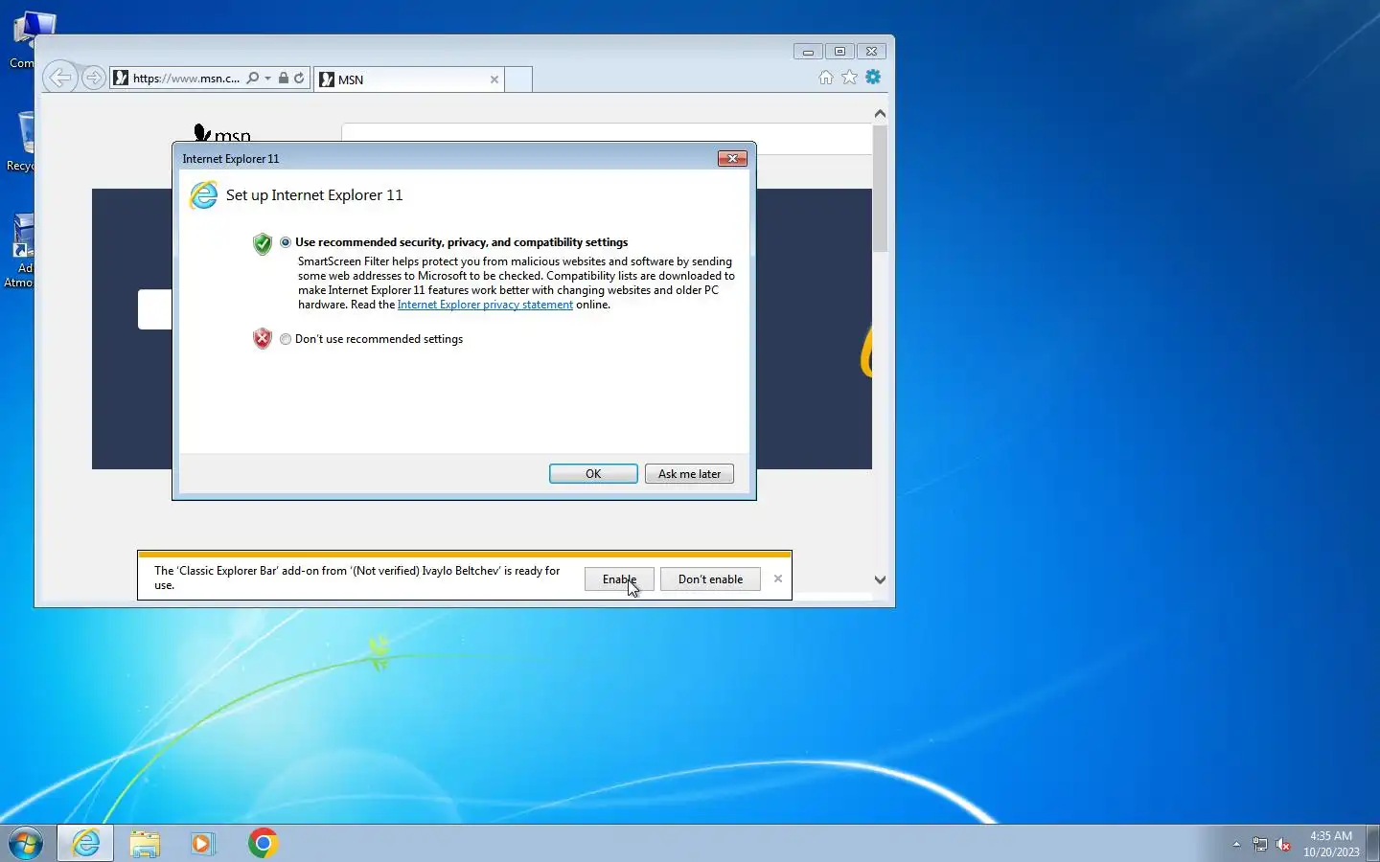Viewport: 1380px width, 862px height.
Task: Click the scrollbar up arrow
Action: point(880,113)
